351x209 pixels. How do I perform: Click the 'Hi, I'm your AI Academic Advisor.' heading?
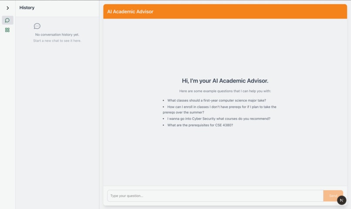click(225, 81)
